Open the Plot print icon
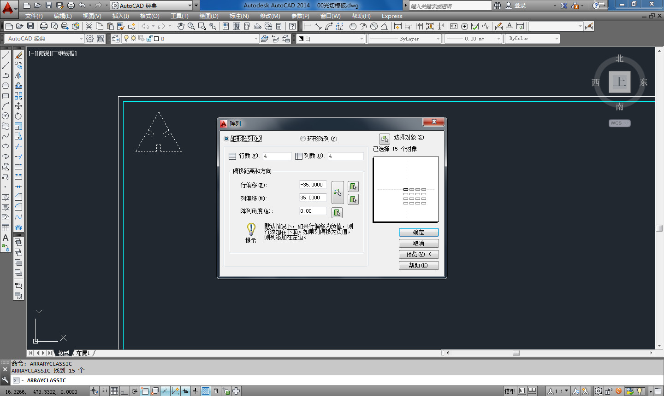Viewport: 664px width, 396px height. (x=44, y=26)
